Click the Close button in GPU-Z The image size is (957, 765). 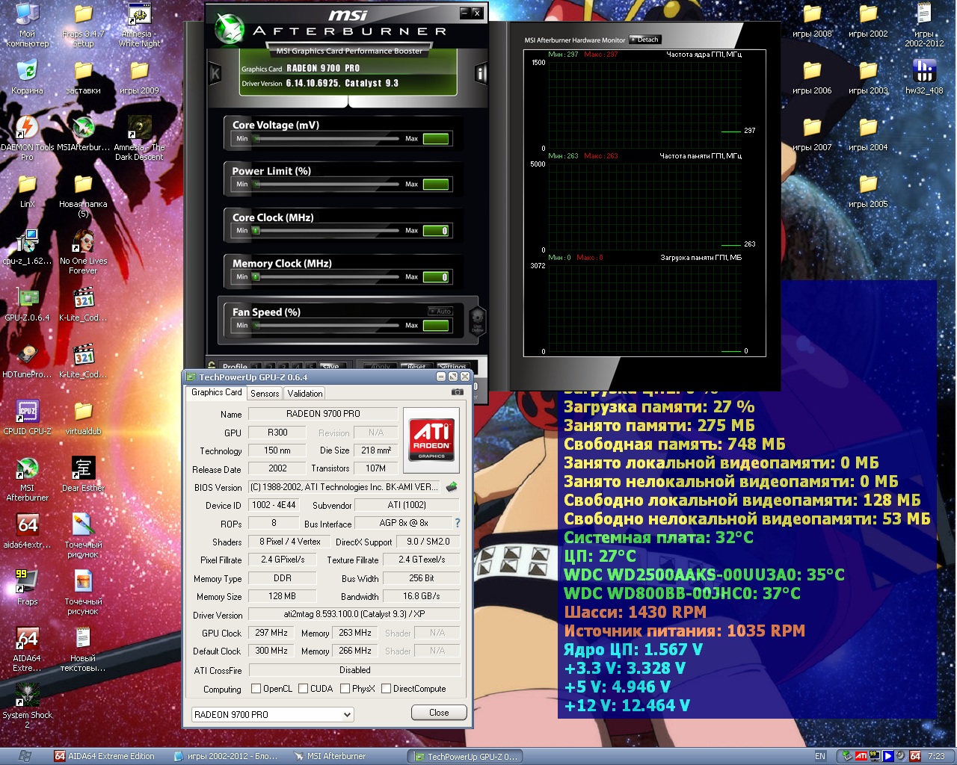point(439,713)
